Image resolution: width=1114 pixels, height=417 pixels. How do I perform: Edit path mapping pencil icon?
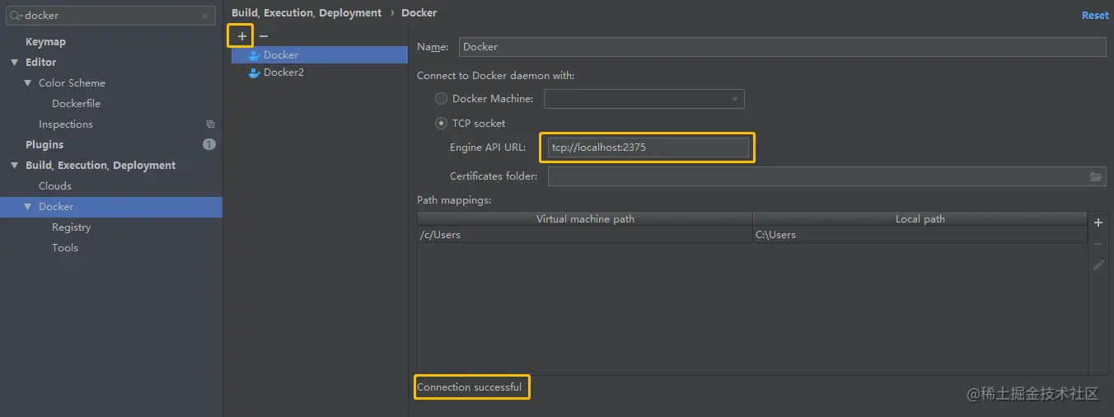click(1098, 265)
